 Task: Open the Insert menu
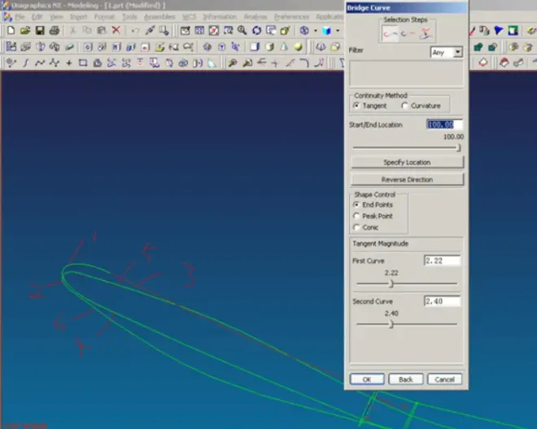tap(78, 17)
